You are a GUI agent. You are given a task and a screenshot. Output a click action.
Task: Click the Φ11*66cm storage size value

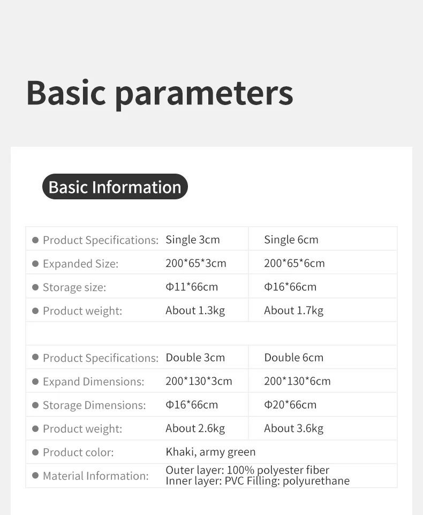[x=192, y=287]
